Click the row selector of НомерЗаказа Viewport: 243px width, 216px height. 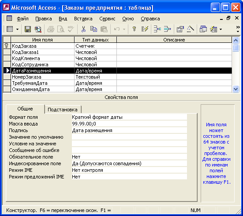click(x=7, y=77)
